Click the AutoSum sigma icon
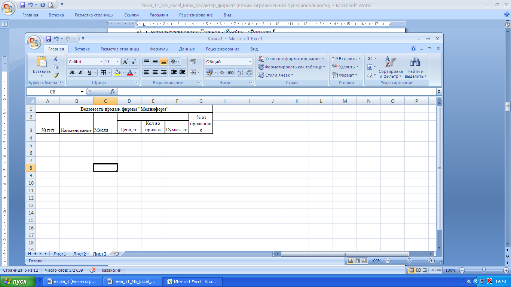511x287 pixels. coord(370,59)
